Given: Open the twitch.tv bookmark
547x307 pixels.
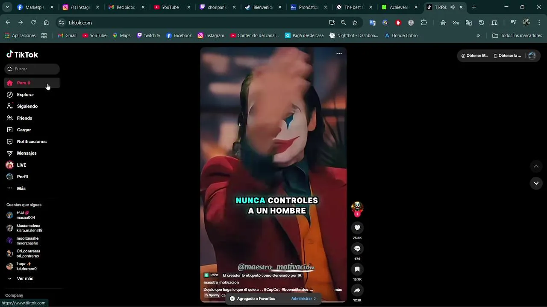Looking at the screenshot, I should pos(148,35).
